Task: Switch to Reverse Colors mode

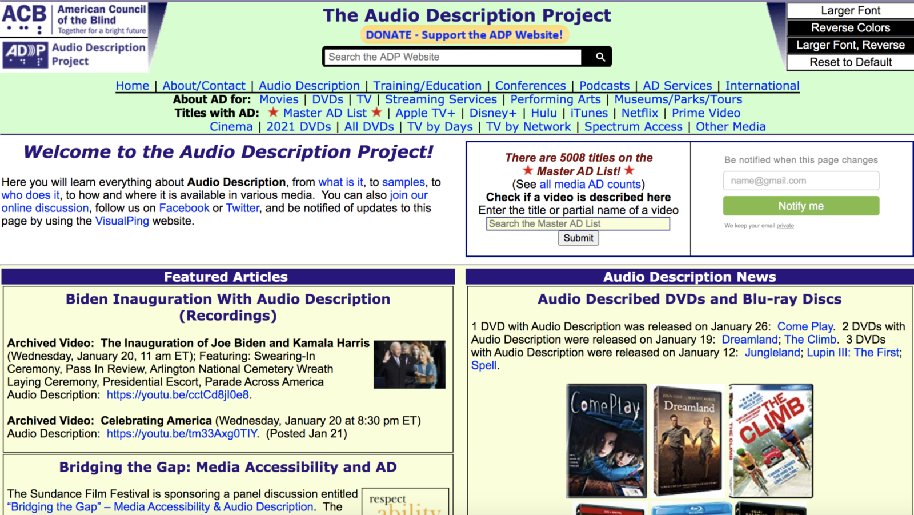Action: click(851, 28)
